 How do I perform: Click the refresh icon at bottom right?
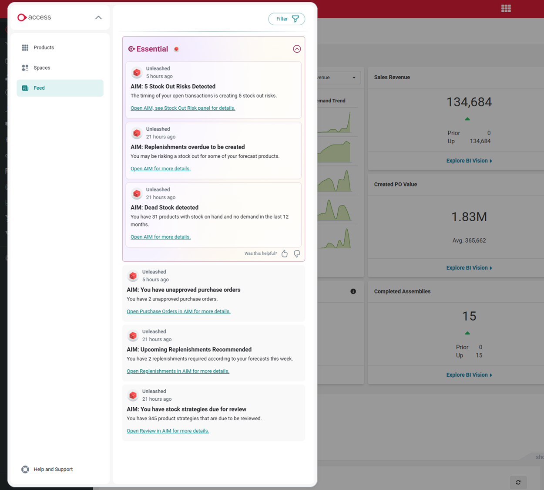click(x=518, y=482)
